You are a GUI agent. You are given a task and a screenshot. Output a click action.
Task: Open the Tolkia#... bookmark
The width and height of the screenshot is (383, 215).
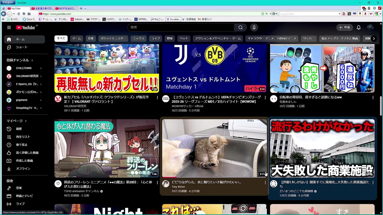(x=77, y=19)
